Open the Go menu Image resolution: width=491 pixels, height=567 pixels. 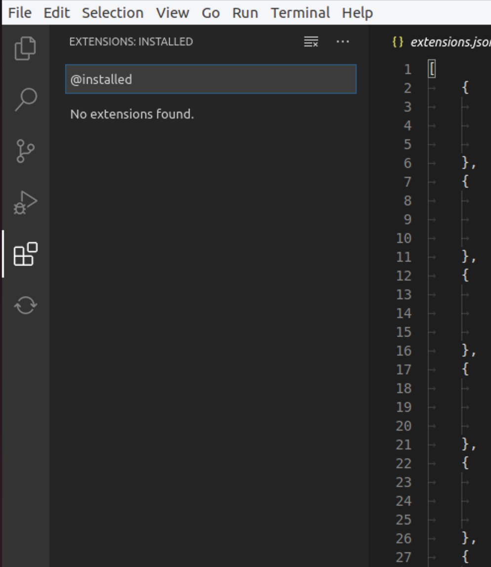pyautogui.click(x=211, y=13)
